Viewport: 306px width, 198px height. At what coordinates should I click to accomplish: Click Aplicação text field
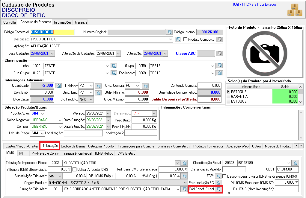coord(126,46)
